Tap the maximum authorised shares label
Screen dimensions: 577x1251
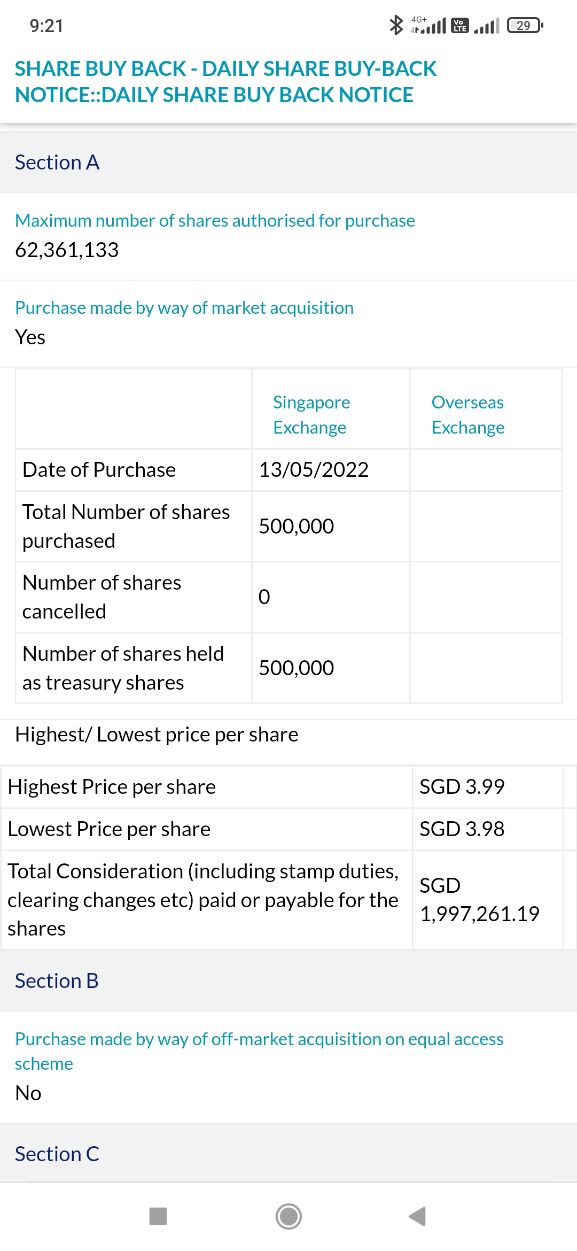coord(215,220)
